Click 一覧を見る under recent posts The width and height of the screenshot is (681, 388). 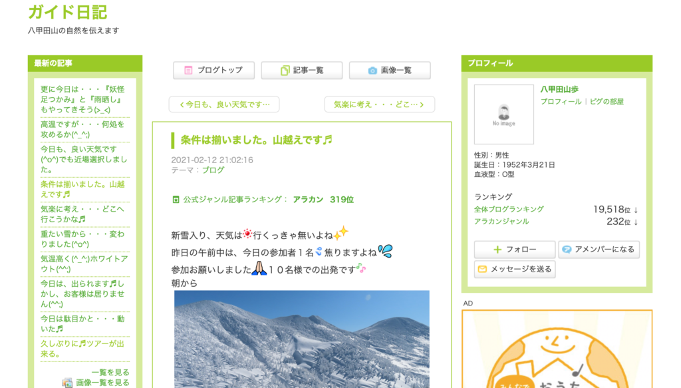(110, 372)
